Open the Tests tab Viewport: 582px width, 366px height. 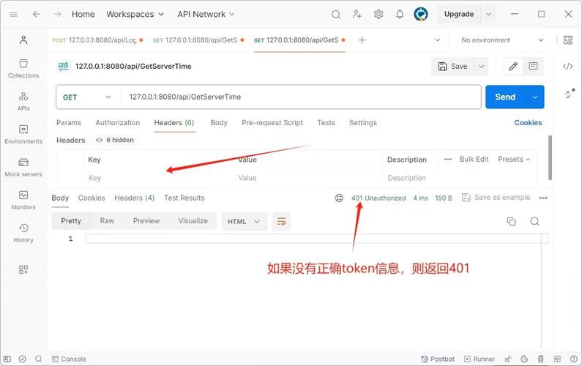pyautogui.click(x=326, y=122)
